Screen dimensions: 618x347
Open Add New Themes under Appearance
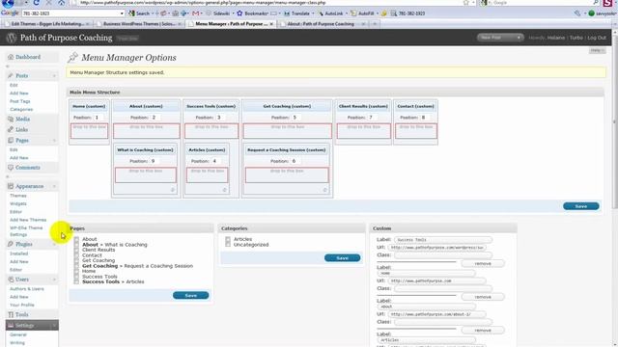pyautogui.click(x=28, y=220)
